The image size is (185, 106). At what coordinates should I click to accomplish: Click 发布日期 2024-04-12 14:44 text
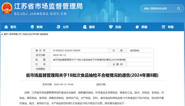click(58, 84)
